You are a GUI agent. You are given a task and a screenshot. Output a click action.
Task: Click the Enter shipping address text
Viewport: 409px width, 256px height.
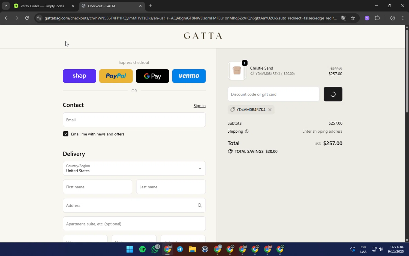(x=322, y=131)
